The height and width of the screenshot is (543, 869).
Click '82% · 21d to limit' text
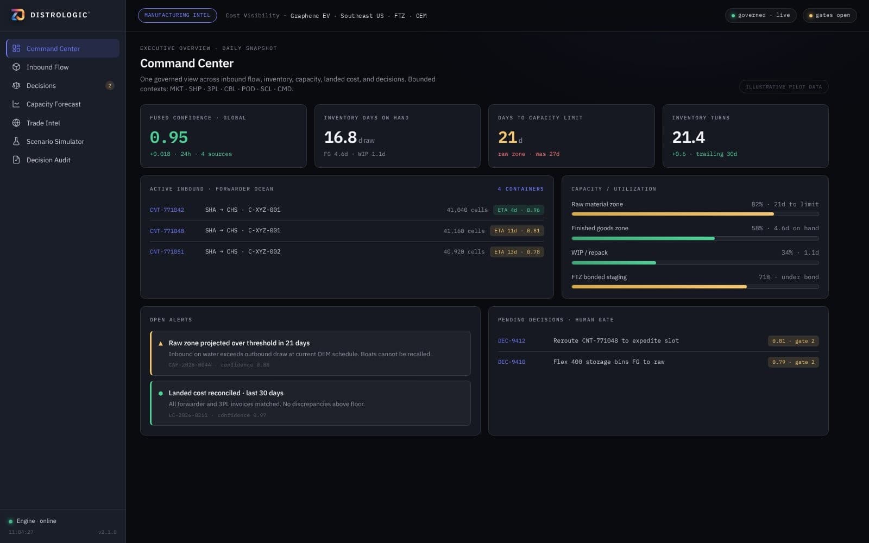(x=785, y=205)
